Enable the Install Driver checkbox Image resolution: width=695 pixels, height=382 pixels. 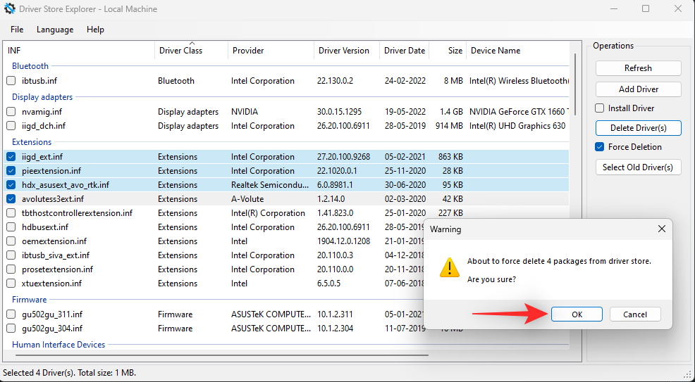click(x=600, y=108)
